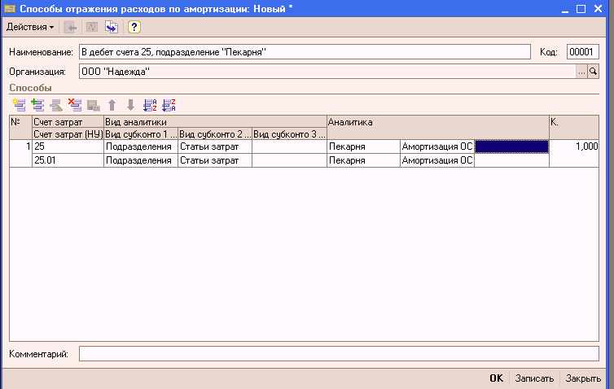The height and width of the screenshot is (389, 614).
Task: Click the Закрыть button
Action: pyautogui.click(x=584, y=378)
